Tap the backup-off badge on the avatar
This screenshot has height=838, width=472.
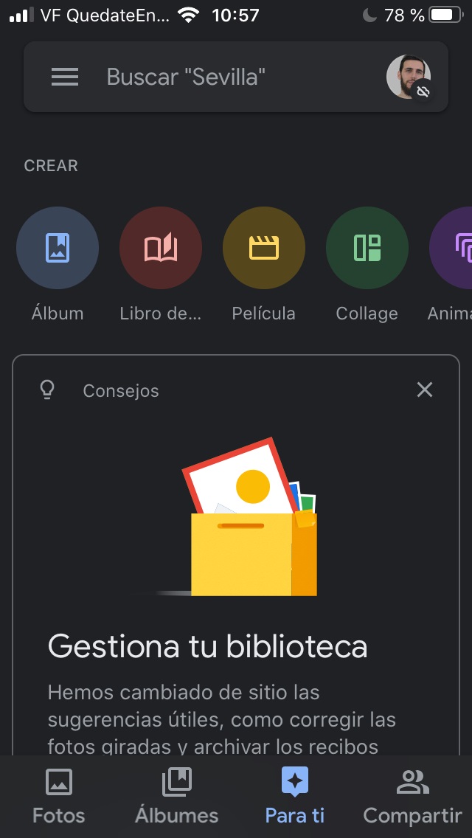423,92
